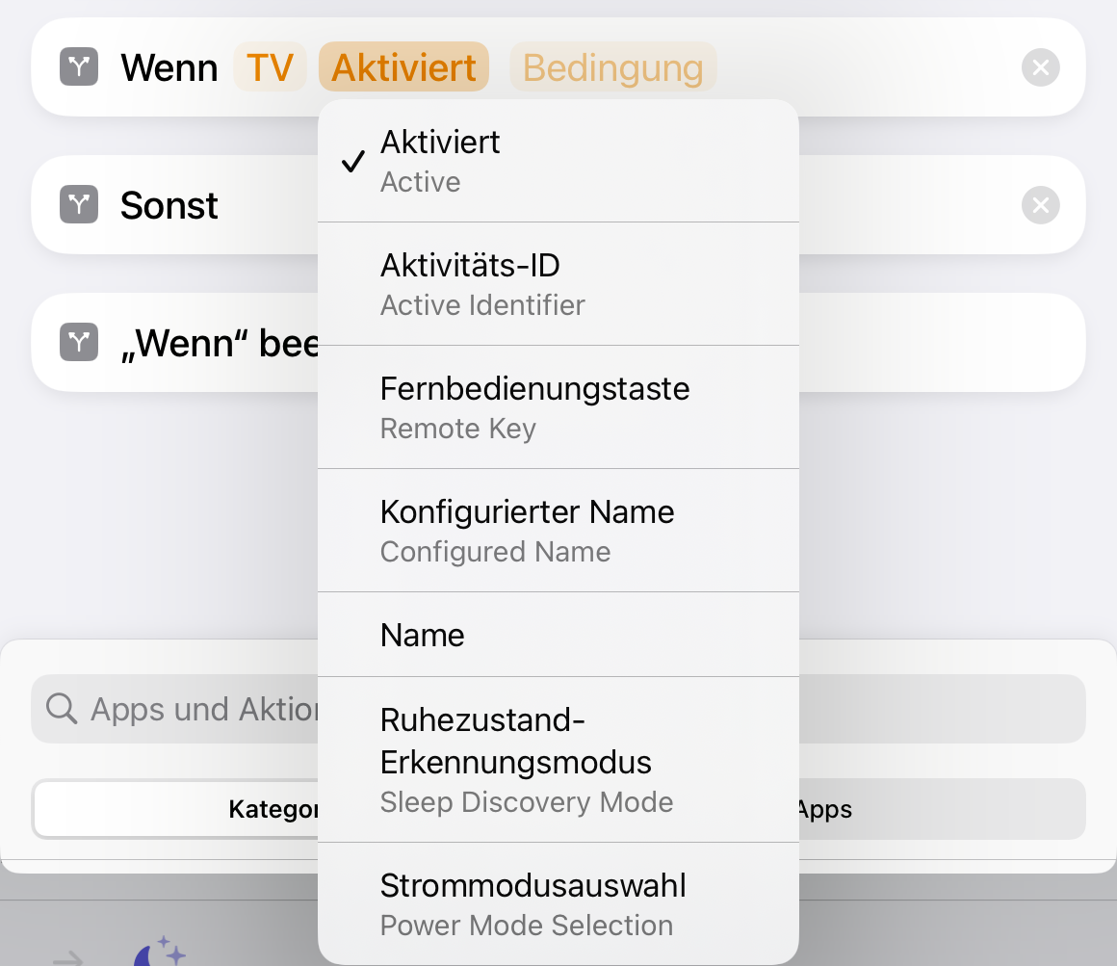The height and width of the screenshot is (966, 1117).
Task: Select Fernbedienungstaste (Remote Key)
Action: pyautogui.click(x=558, y=407)
